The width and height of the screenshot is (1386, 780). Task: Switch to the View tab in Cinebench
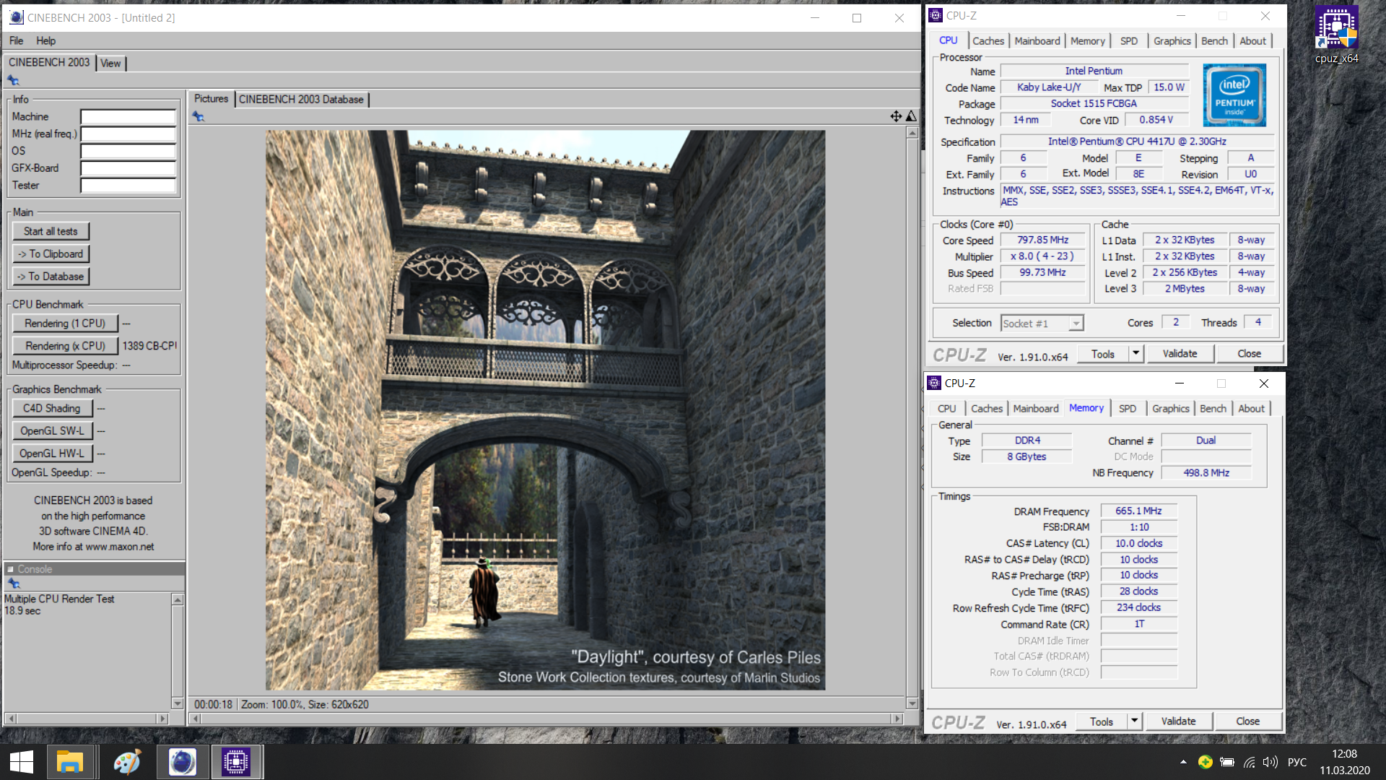tap(110, 64)
